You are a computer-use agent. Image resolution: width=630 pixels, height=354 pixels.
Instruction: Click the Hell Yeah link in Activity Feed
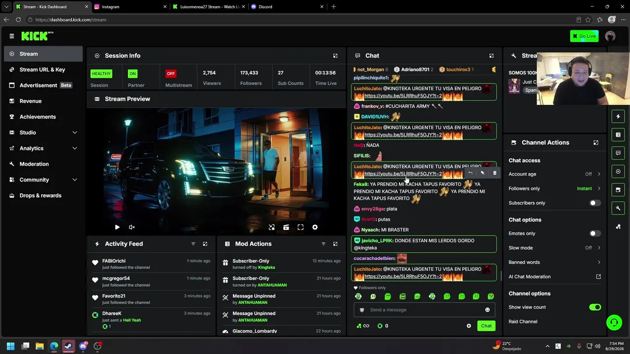coord(132,320)
